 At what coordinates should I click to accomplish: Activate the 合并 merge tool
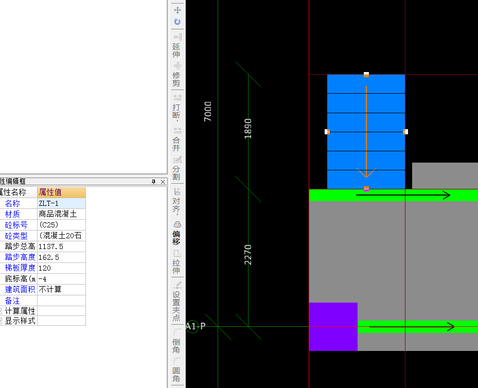pos(177,139)
